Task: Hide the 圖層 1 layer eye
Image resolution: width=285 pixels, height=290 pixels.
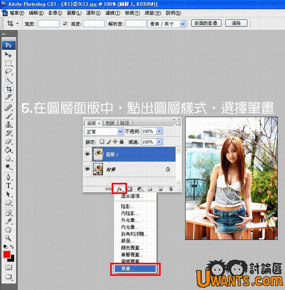Action: (87, 154)
